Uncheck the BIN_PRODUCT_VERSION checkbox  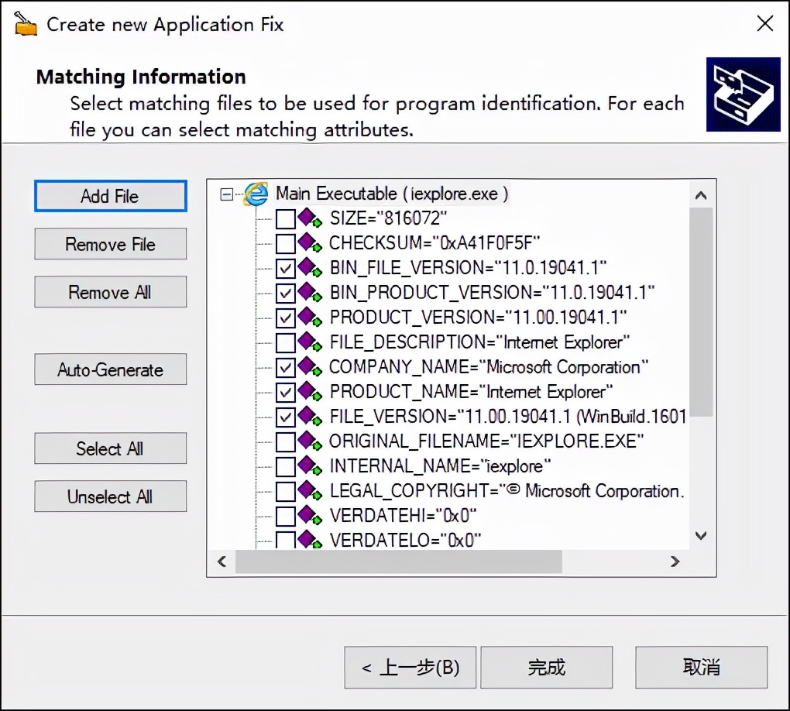pos(286,293)
